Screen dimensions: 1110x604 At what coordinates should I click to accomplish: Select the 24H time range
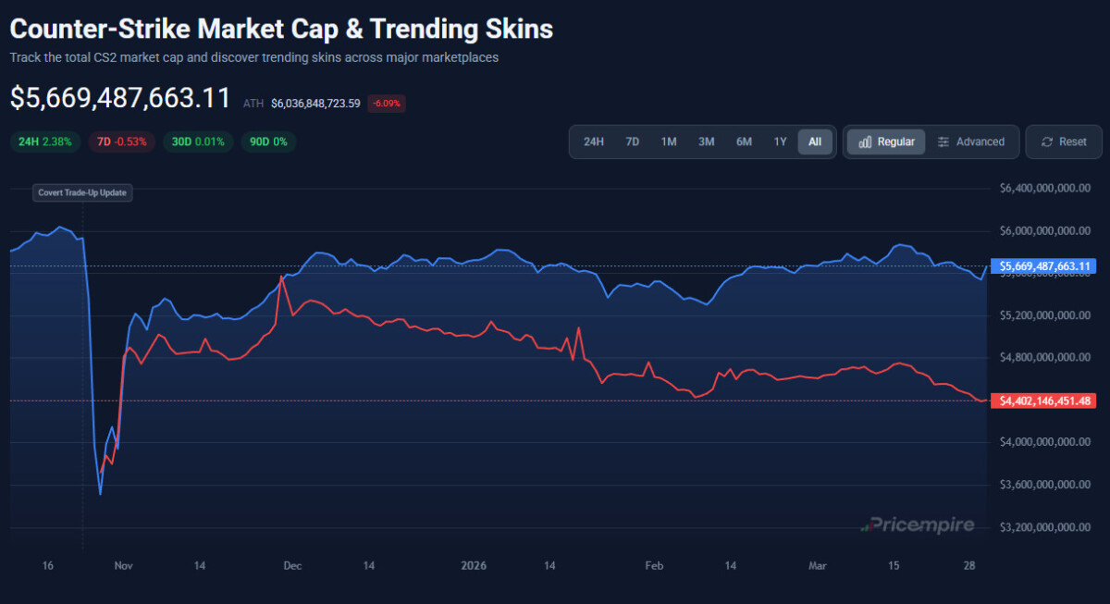pos(594,142)
